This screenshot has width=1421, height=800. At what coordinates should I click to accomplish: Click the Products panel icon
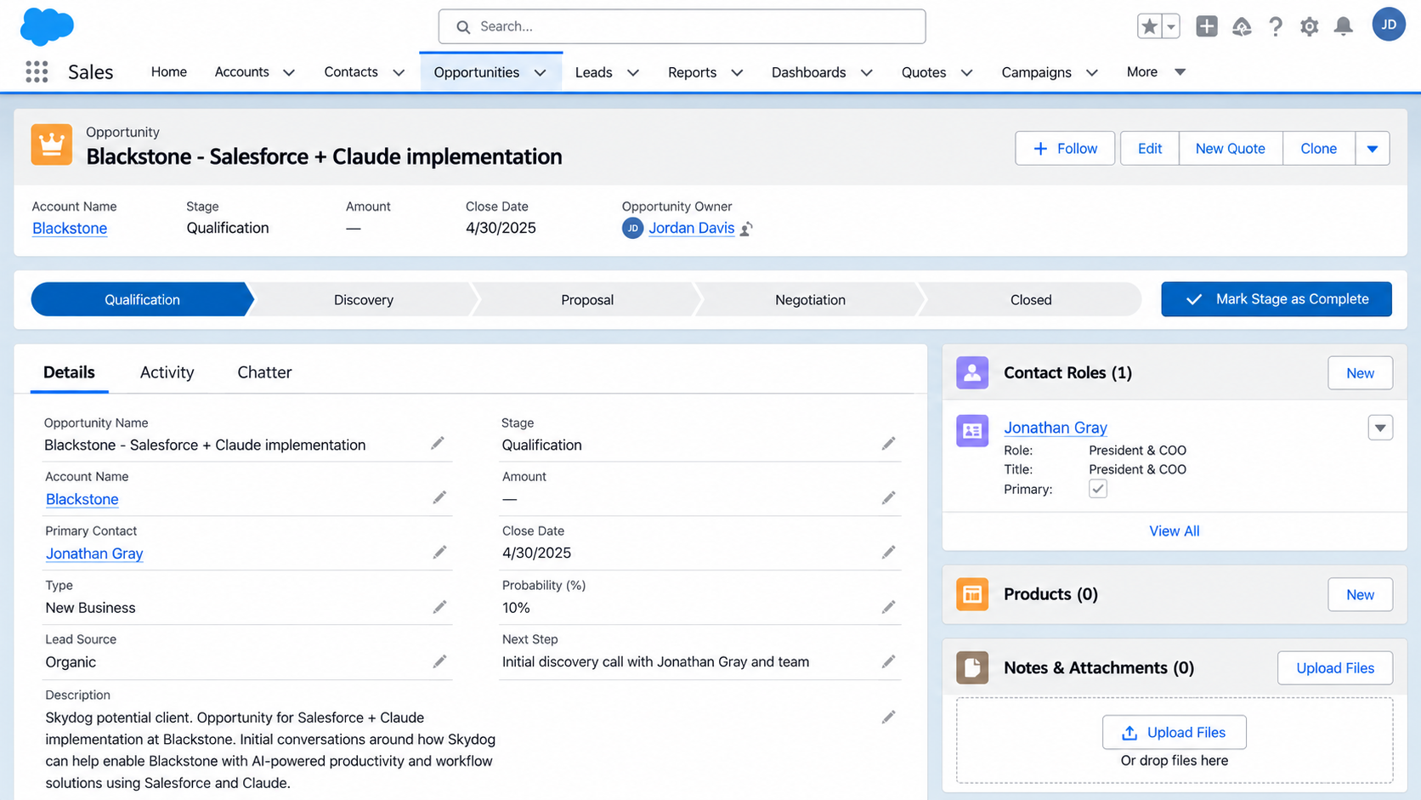(972, 594)
